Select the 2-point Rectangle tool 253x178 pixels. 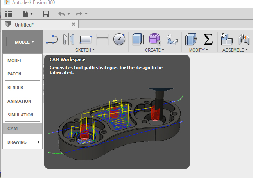coord(86,40)
